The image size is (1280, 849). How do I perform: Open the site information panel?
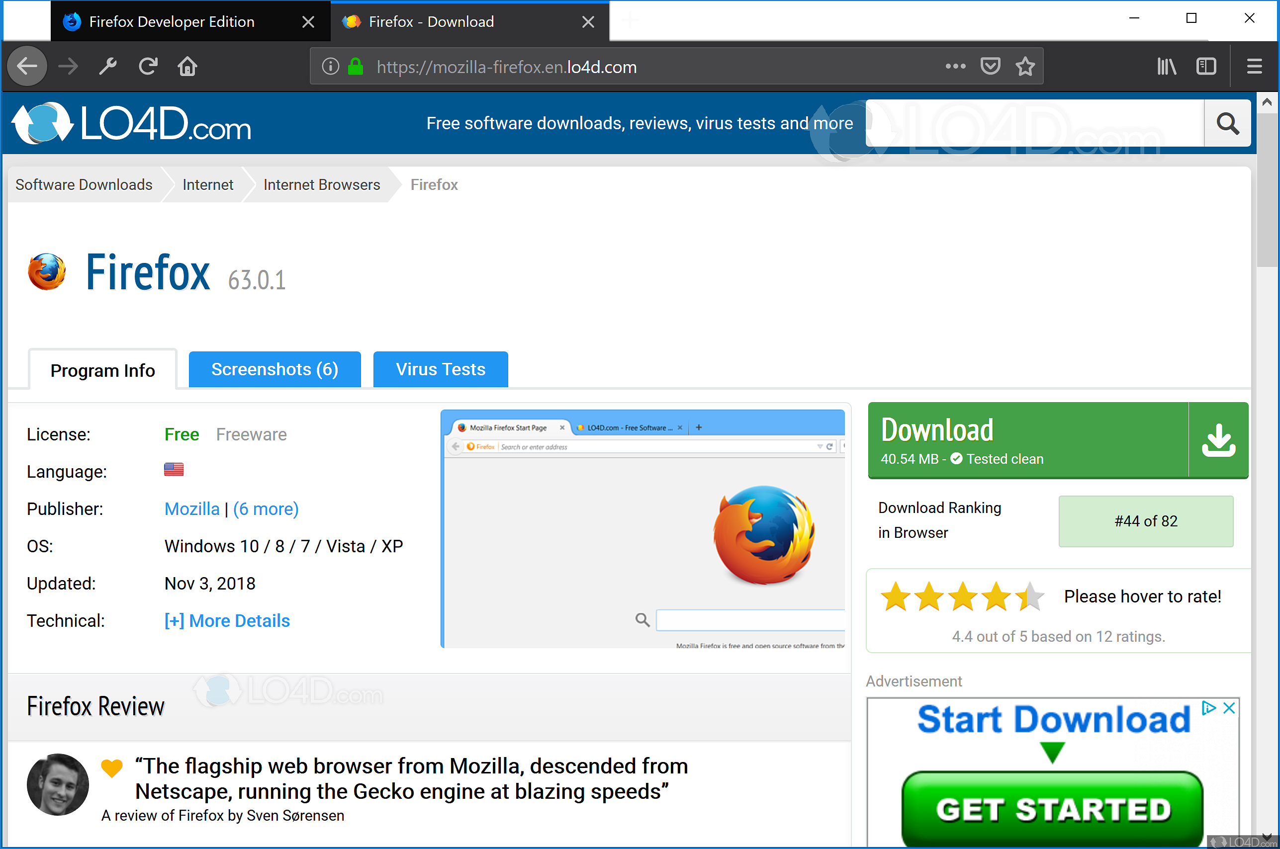coord(330,66)
